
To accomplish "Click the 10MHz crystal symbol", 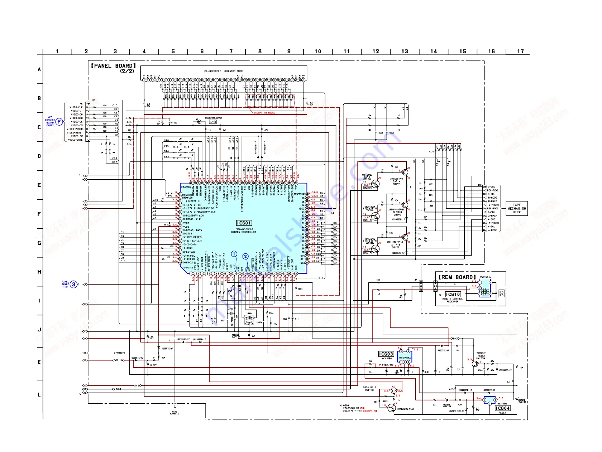I will coord(249,320).
